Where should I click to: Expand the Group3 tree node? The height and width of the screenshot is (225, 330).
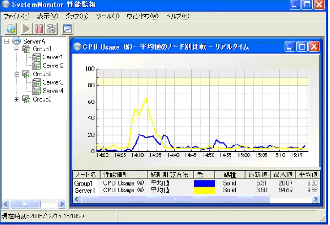click(x=17, y=100)
